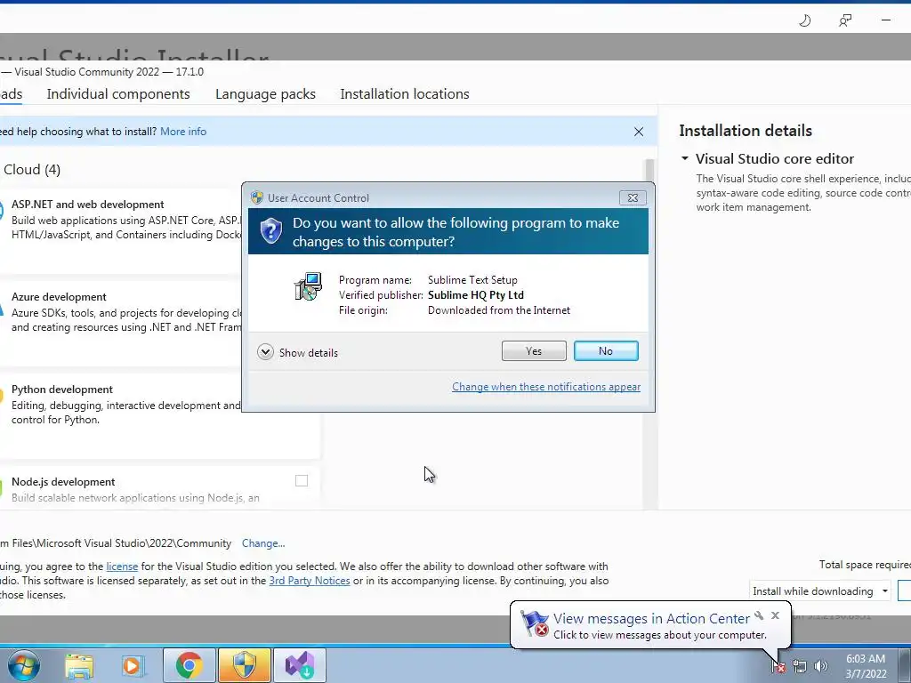Toggle dark theme moon icon
Screen dimensions: 911x683
(804, 21)
